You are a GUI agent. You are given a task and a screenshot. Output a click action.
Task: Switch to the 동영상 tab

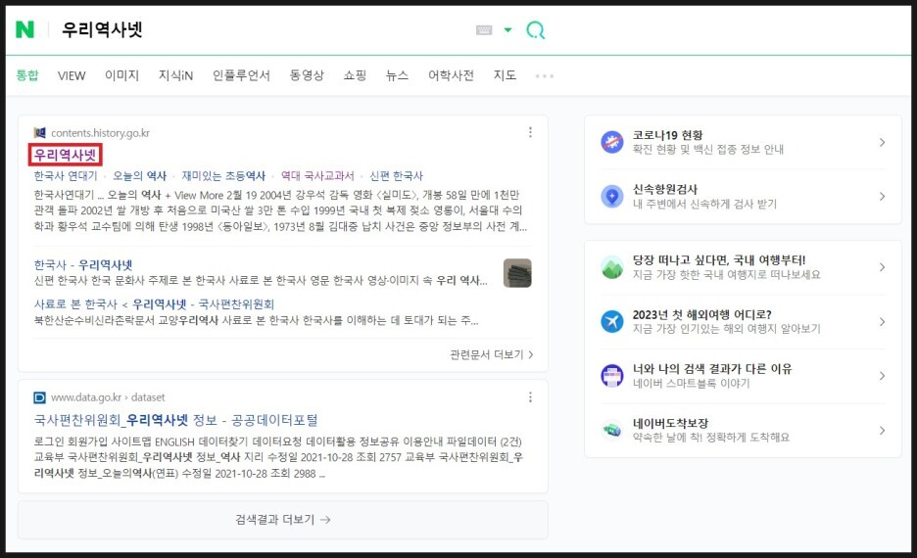point(307,75)
